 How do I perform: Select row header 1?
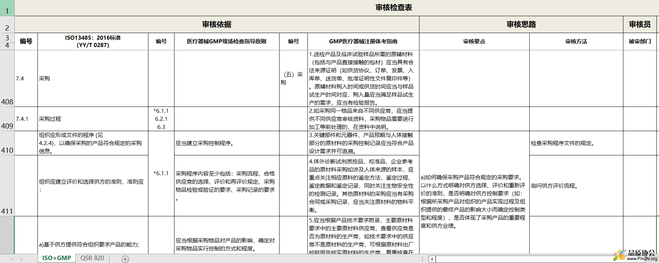pos(7,8)
